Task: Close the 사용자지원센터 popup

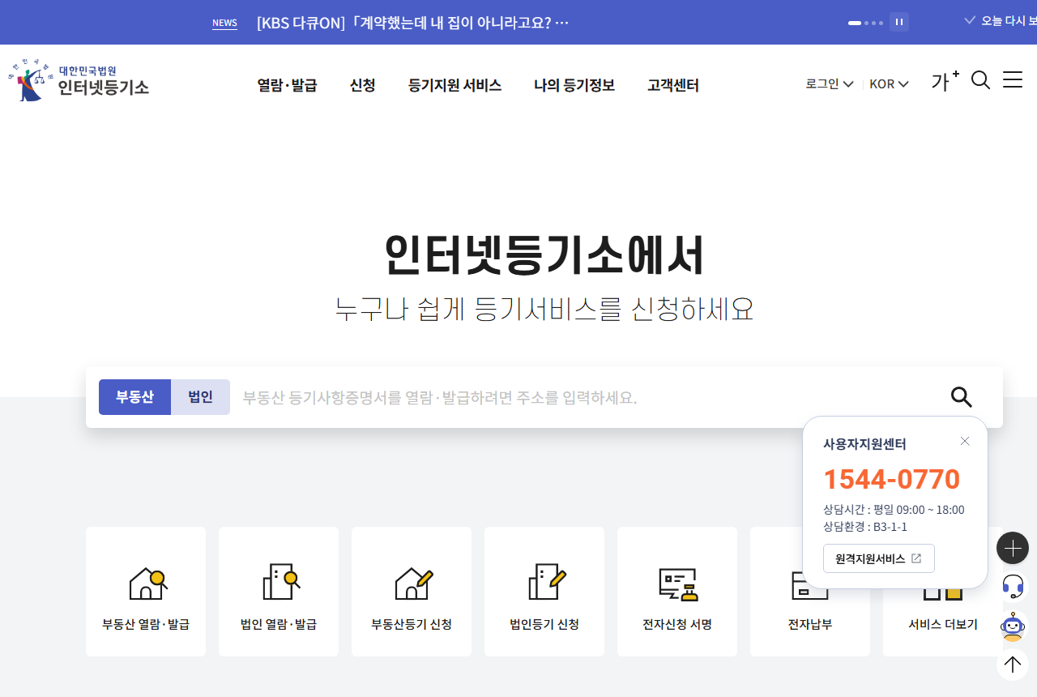Action: 965,441
